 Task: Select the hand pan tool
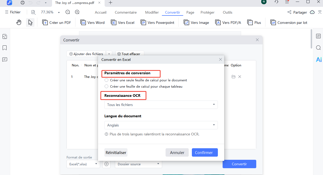(19, 22)
